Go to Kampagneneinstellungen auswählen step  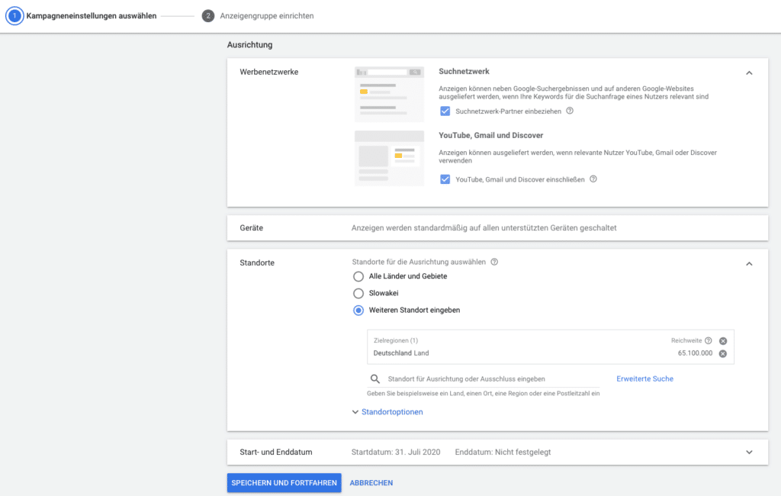pyautogui.click(x=92, y=16)
